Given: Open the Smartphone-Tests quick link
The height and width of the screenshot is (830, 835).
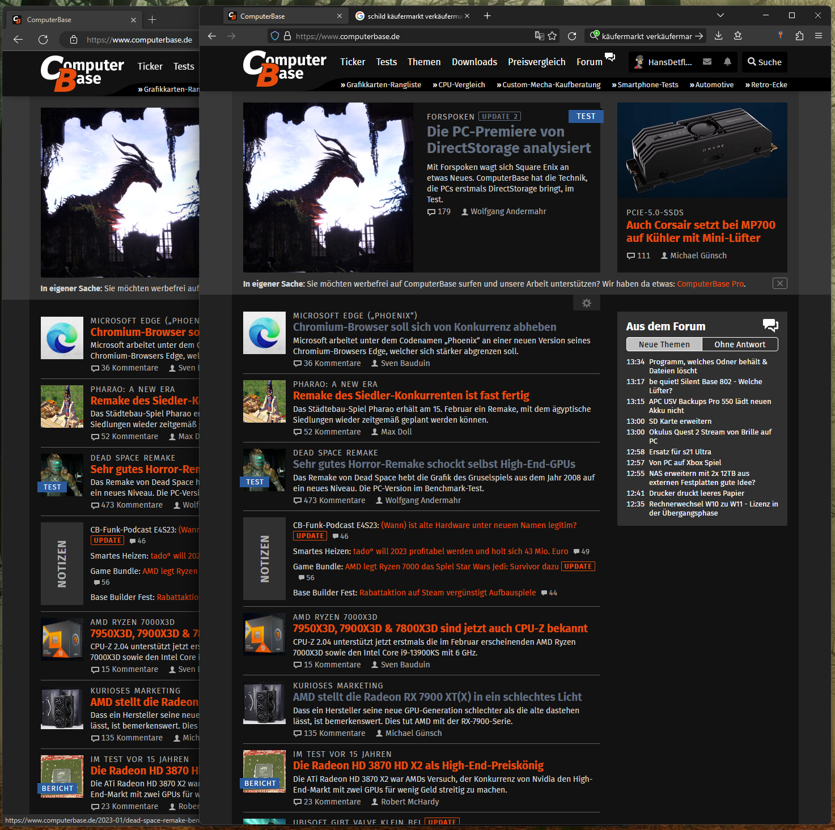Looking at the screenshot, I should point(645,84).
